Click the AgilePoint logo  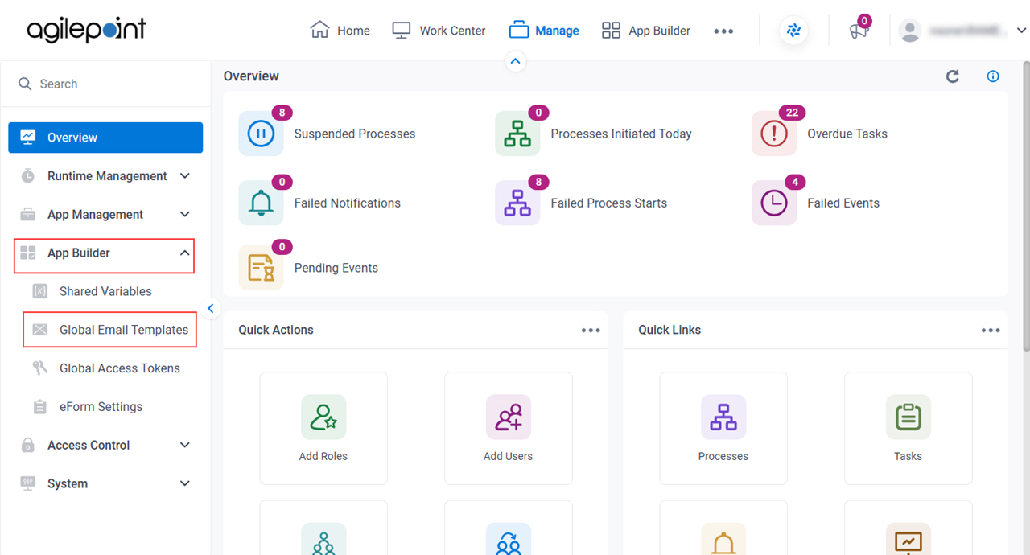(x=87, y=31)
